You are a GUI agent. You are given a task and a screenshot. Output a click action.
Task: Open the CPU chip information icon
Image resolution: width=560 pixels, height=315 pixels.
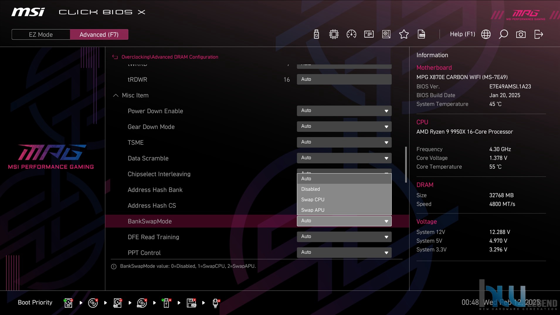click(x=334, y=34)
